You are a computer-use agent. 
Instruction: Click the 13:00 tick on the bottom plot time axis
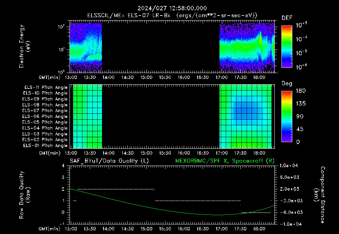pos(71,229)
